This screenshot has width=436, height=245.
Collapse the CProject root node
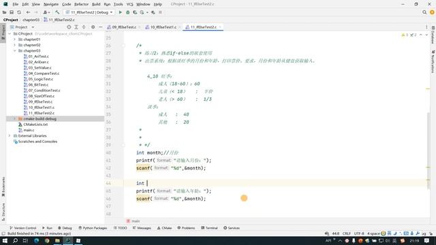(10, 33)
